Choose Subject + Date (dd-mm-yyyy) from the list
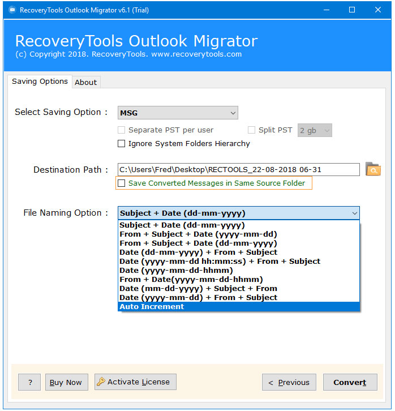 239,225
